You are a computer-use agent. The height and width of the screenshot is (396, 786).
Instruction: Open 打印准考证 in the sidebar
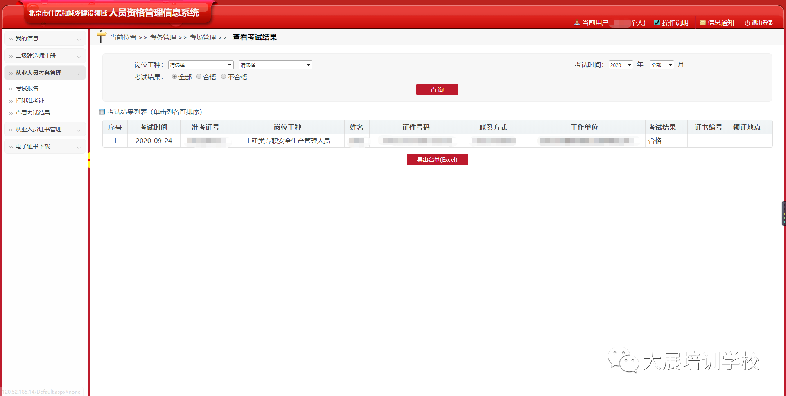[x=30, y=101]
